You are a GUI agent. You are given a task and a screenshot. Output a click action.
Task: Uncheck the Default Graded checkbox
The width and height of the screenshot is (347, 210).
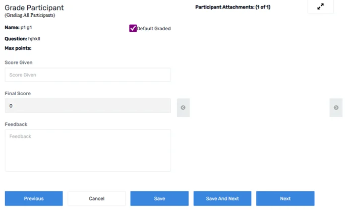click(133, 28)
